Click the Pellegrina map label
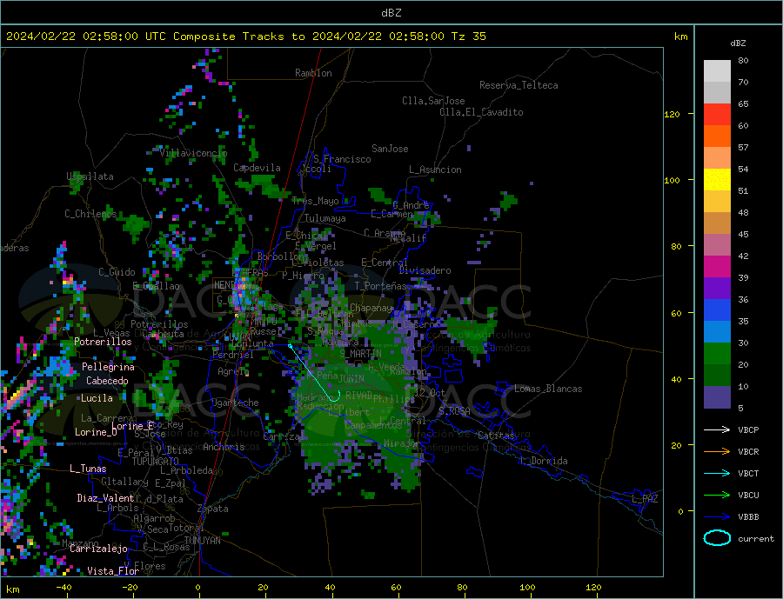Viewport: 783px width, 599px height. point(108,367)
